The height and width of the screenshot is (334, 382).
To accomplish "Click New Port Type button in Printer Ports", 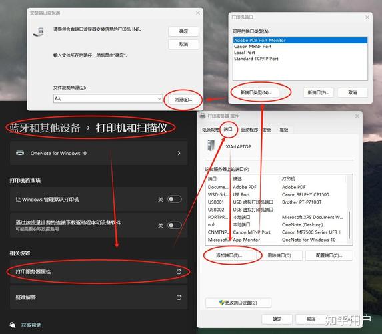I will [256, 92].
